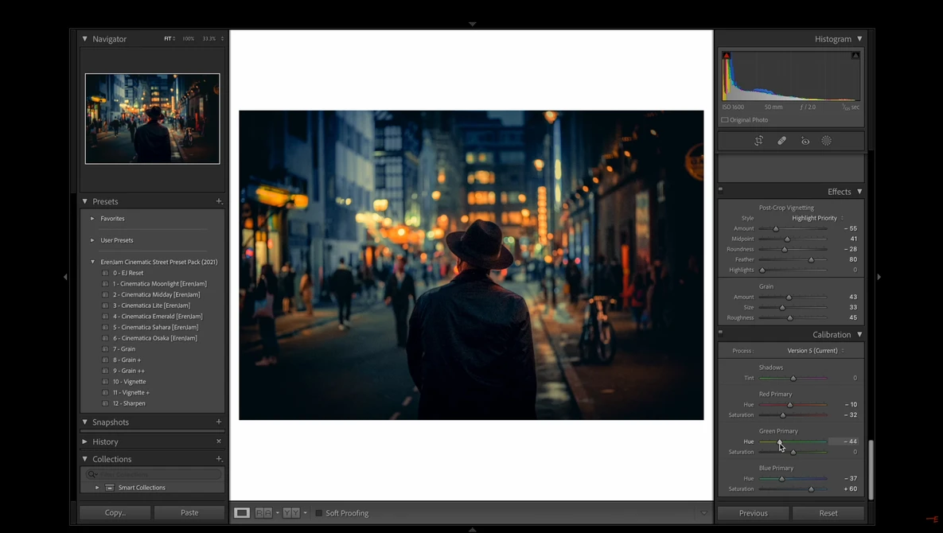This screenshot has width=943, height=533.
Task: Toggle the Calibration panel on/off switch
Action: click(720, 332)
